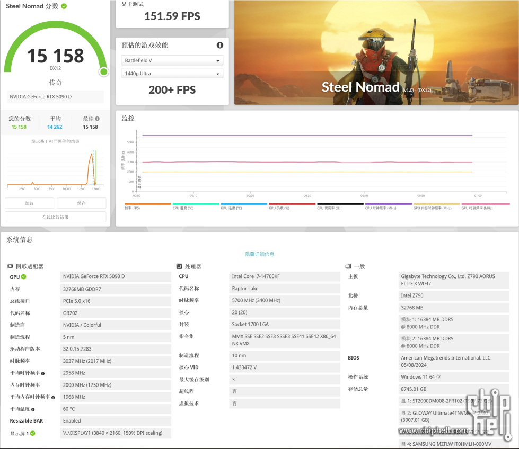Click the save result button
The height and width of the screenshot is (449, 519).
(82, 203)
